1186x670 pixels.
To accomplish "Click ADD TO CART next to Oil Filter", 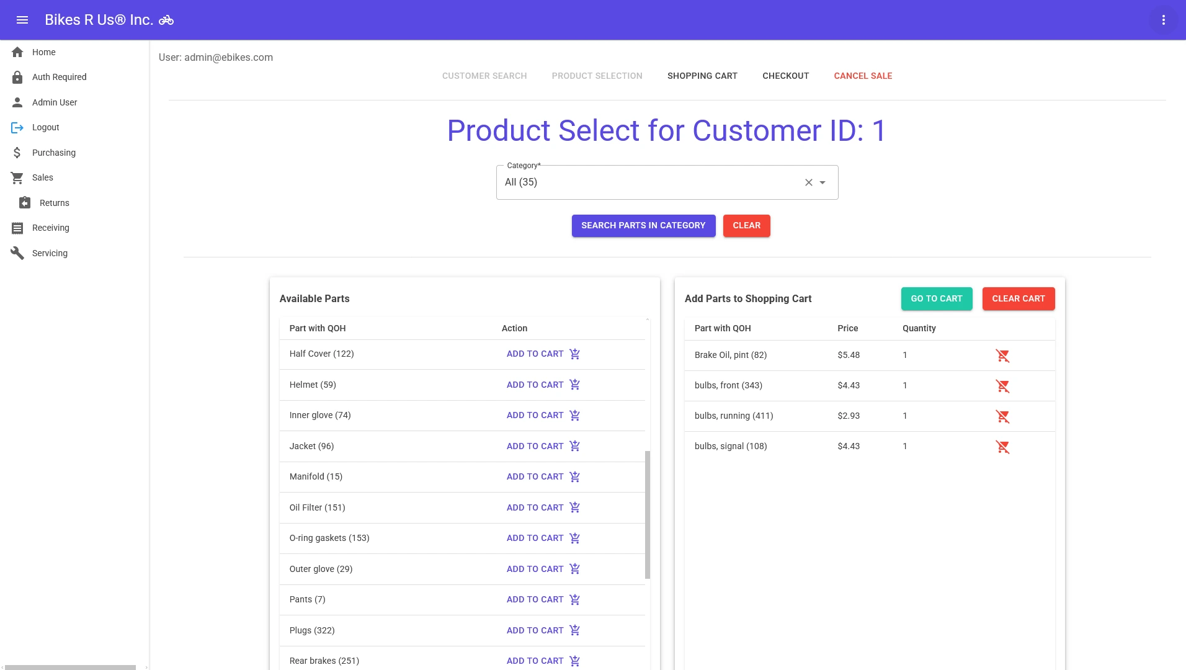I will 535,507.
